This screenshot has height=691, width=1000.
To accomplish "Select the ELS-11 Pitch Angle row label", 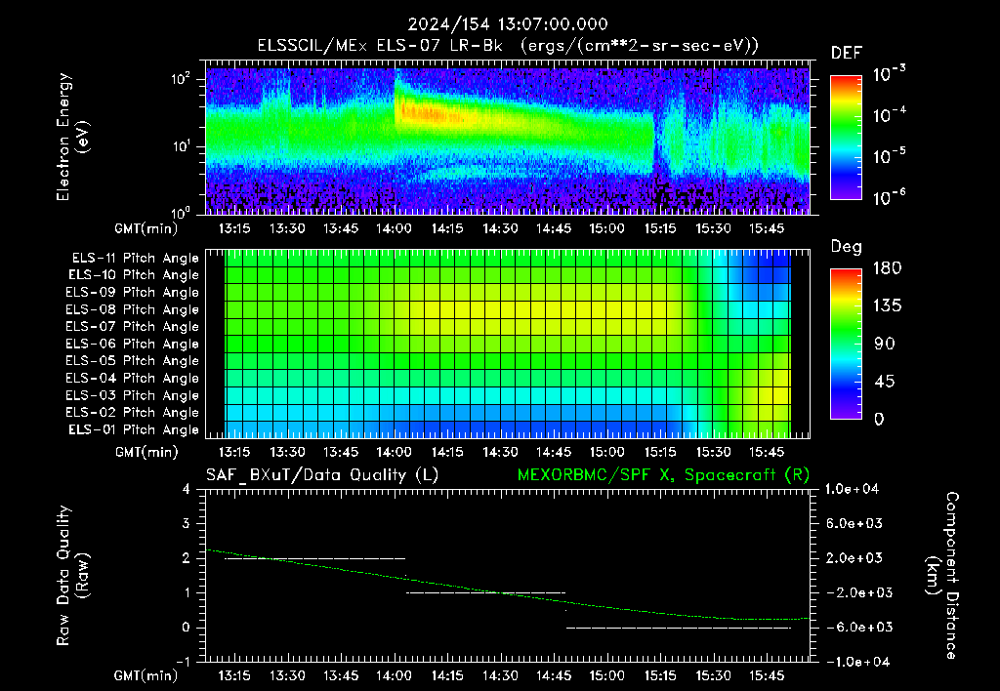I will (x=135, y=259).
